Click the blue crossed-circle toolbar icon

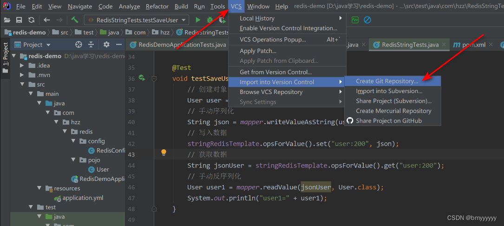coord(367,20)
